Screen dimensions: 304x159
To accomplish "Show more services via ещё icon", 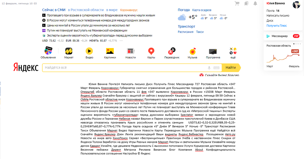I will coord(233,51).
